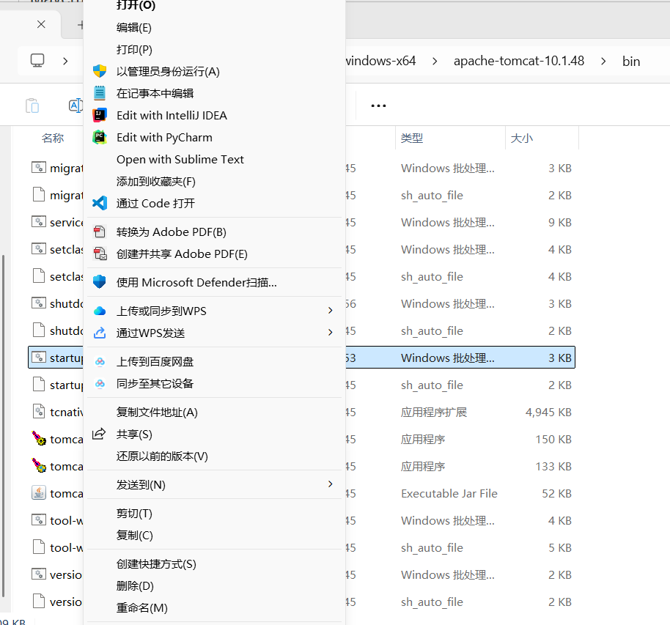Open the three-dot more options menu
Screen dimensions: 670x625
pyautogui.click(x=378, y=106)
